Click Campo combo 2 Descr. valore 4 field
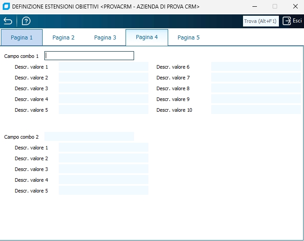 click(104, 180)
